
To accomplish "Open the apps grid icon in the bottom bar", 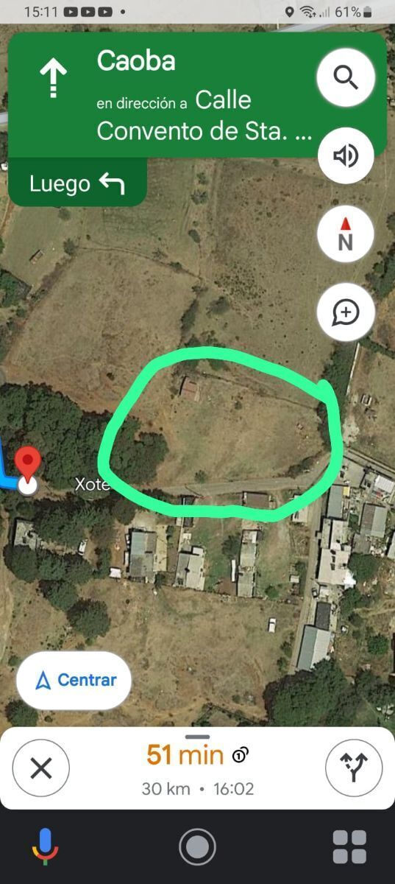I will pos(349,847).
